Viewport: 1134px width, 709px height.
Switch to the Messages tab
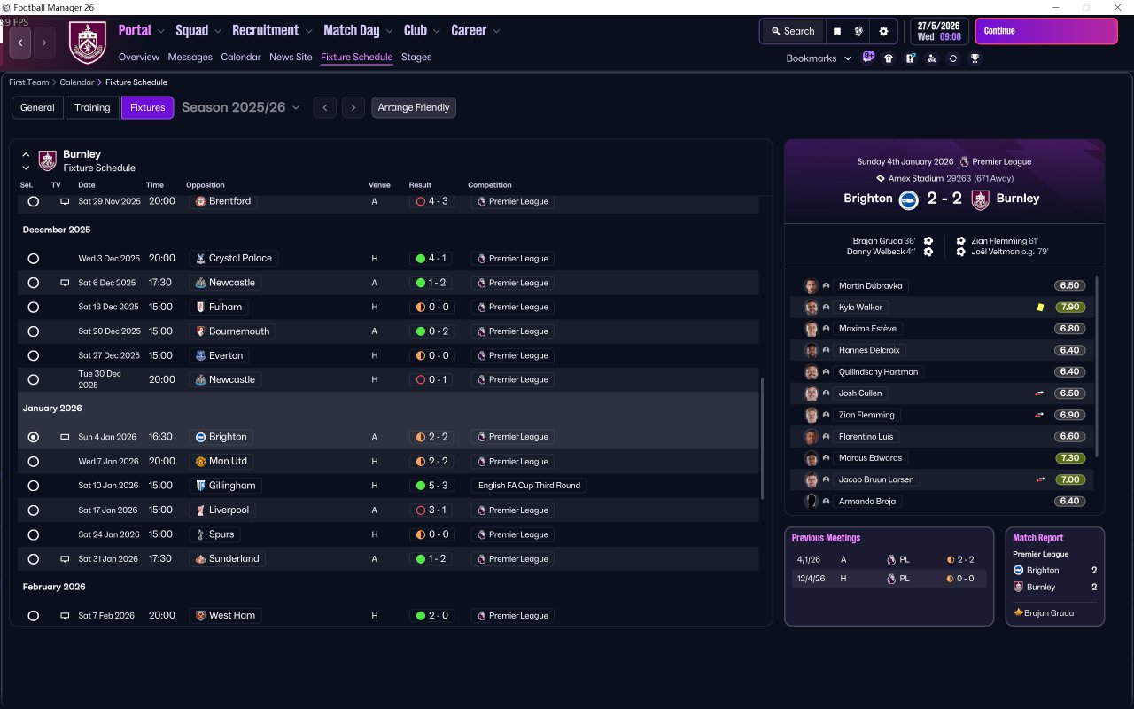[x=190, y=57]
